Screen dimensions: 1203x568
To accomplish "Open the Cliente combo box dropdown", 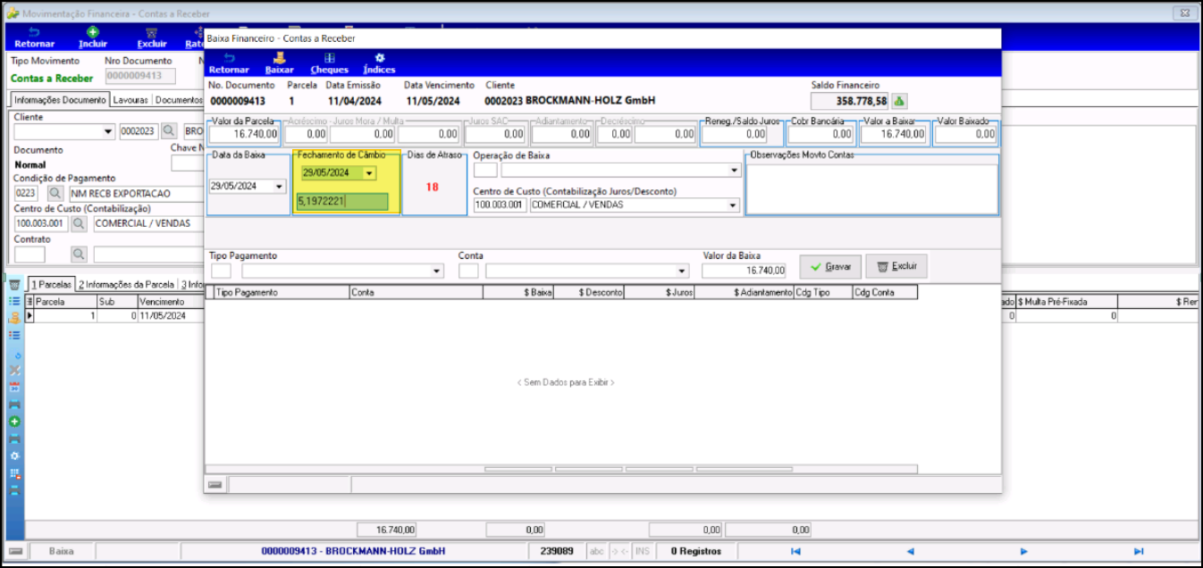I will [x=109, y=132].
